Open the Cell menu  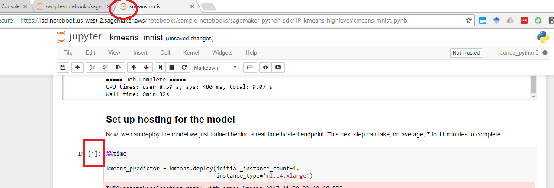[x=165, y=52]
